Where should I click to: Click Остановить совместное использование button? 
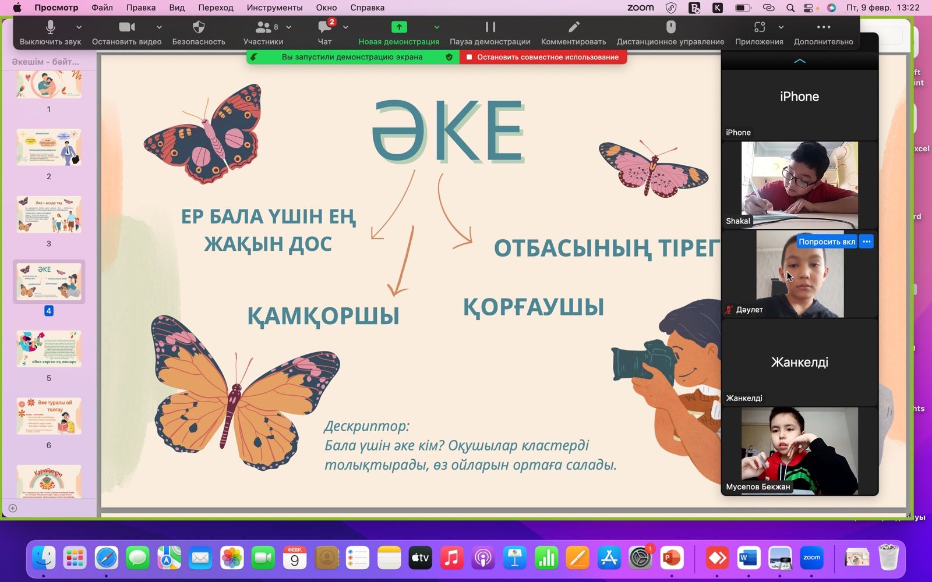[543, 57]
